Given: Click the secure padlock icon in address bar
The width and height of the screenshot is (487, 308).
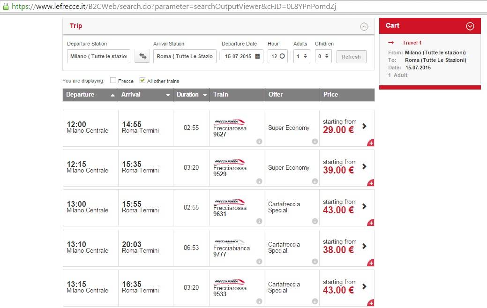Looking at the screenshot, I should point(5,7).
